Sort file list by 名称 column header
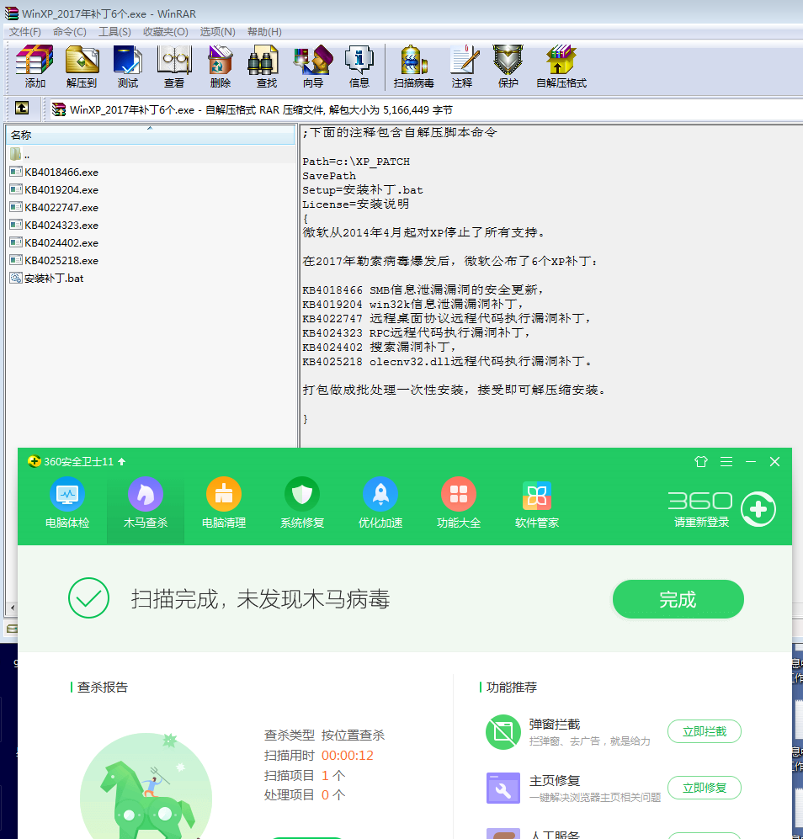803x839 pixels. click(150, 135)
